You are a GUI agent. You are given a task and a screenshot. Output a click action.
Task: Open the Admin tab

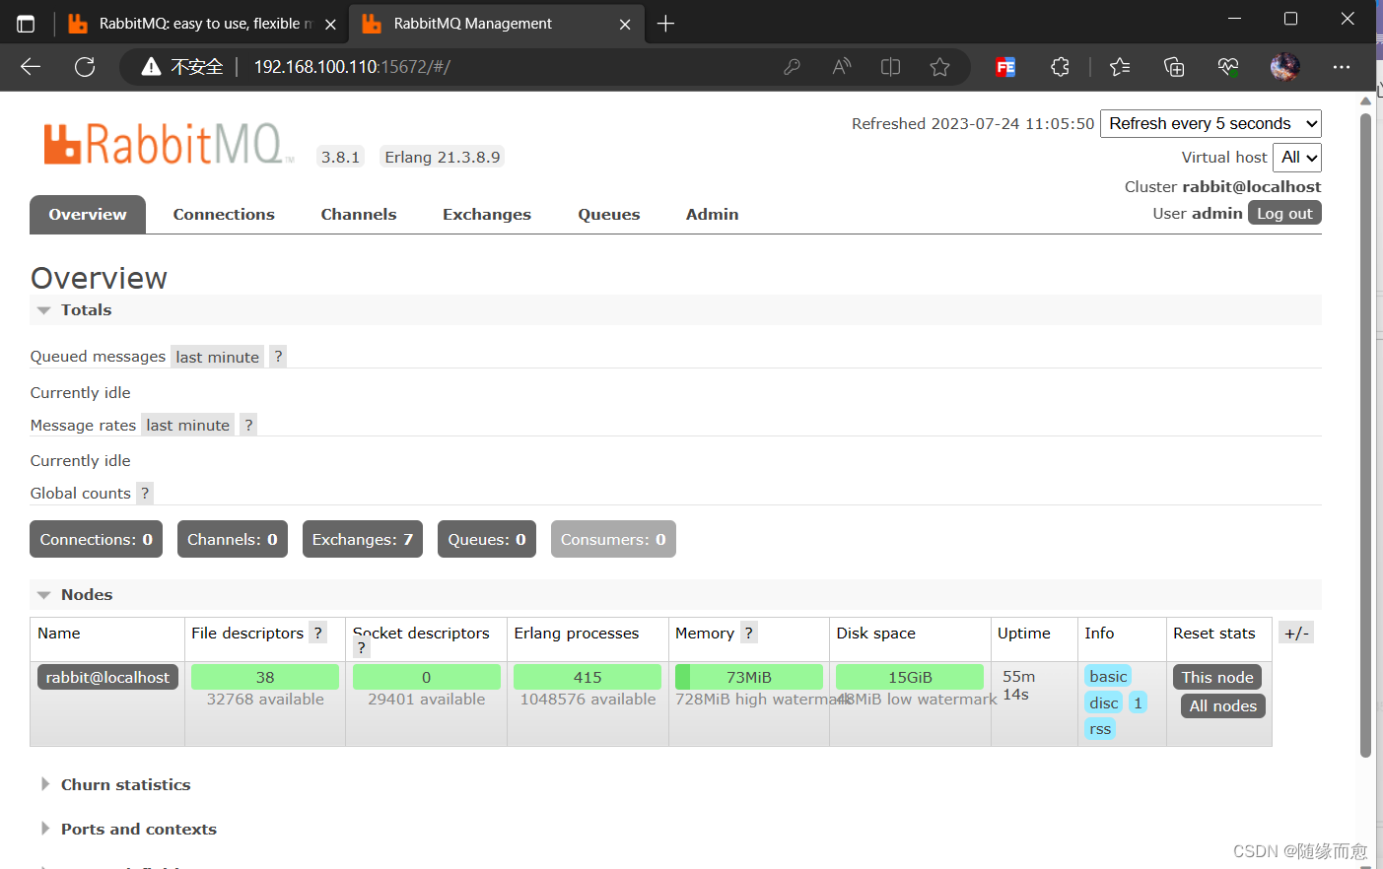pyautogui.click(x=712, y=214)
